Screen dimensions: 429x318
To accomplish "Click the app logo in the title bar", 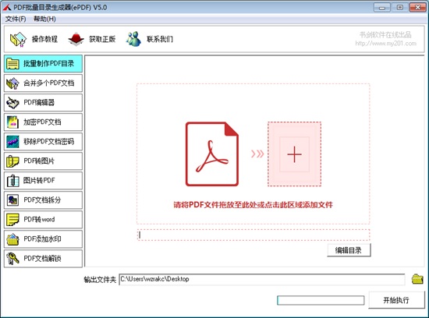I will tap(7, 7).
